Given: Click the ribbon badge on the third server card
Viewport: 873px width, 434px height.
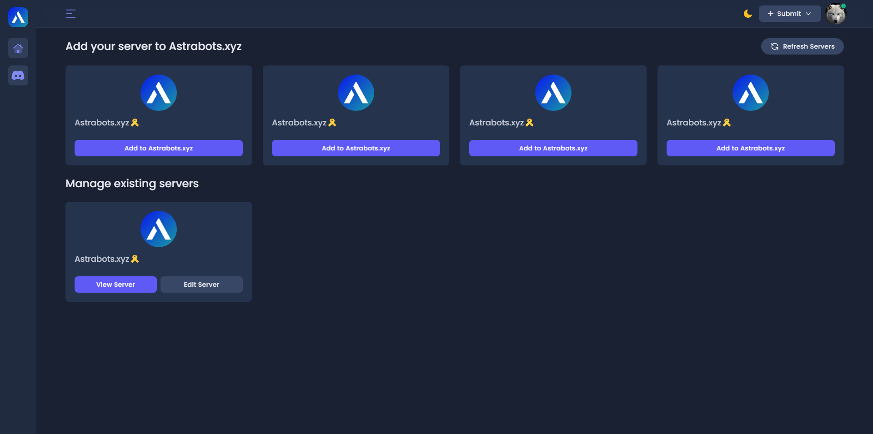Looking at the screenshot, I should coord(530,123).
